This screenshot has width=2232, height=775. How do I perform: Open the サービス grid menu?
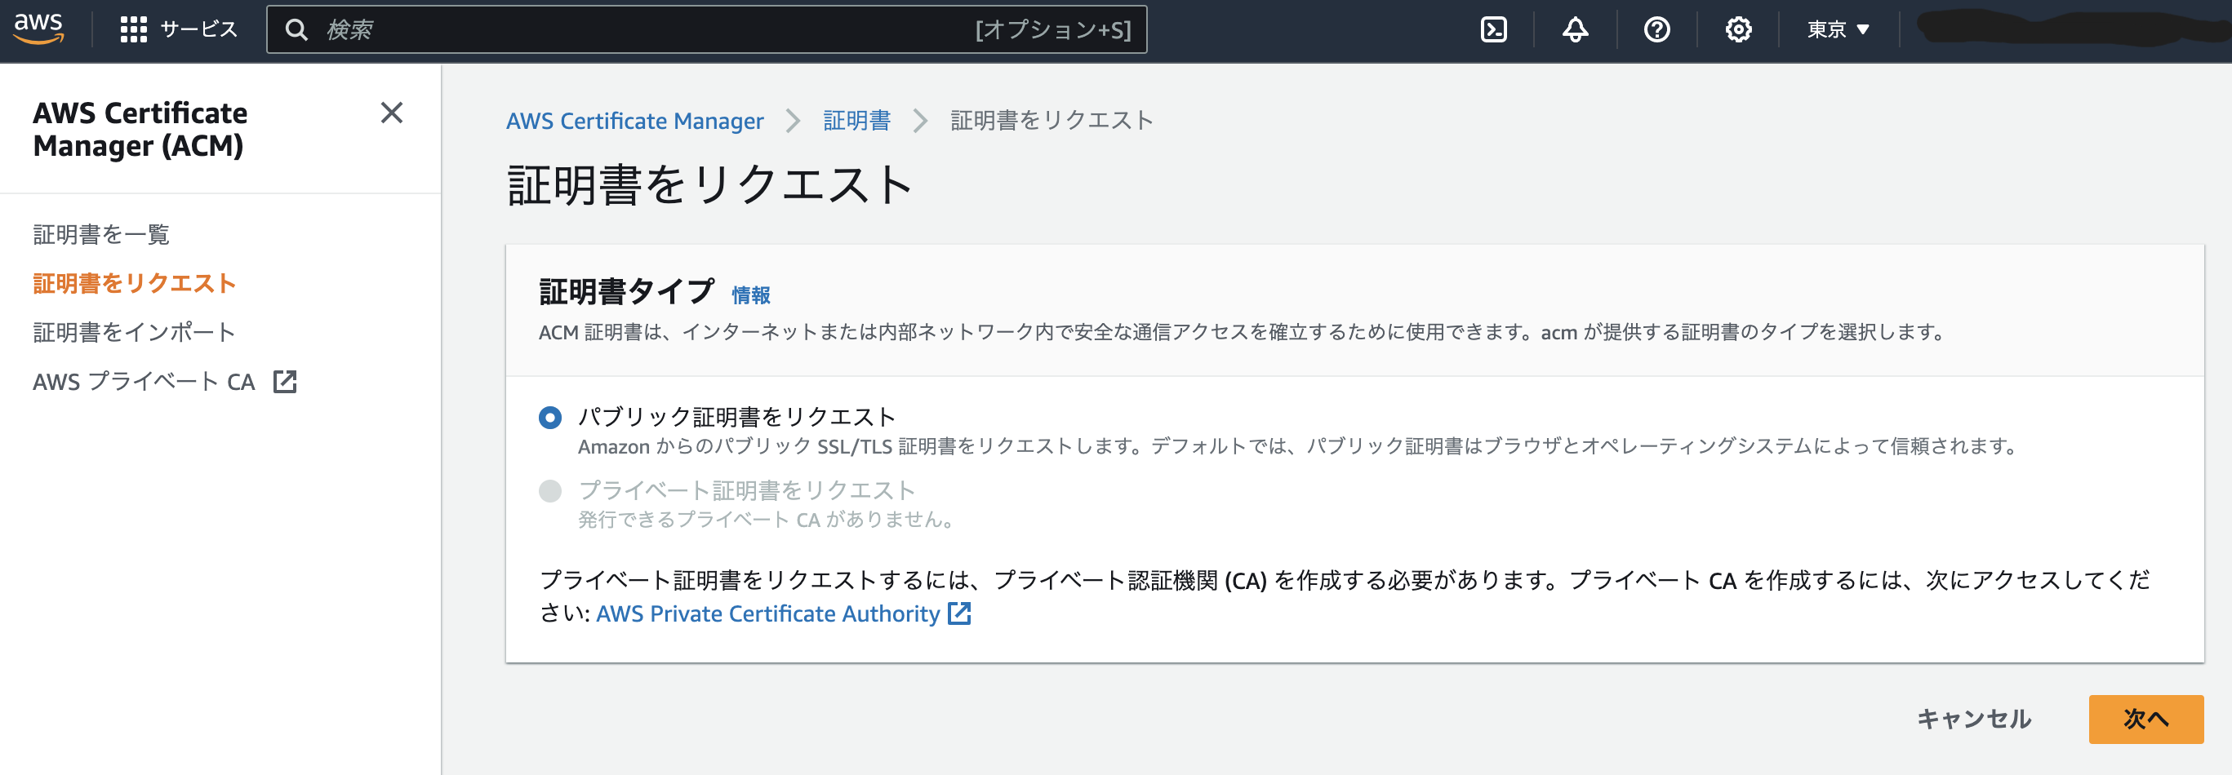[179, 29]
